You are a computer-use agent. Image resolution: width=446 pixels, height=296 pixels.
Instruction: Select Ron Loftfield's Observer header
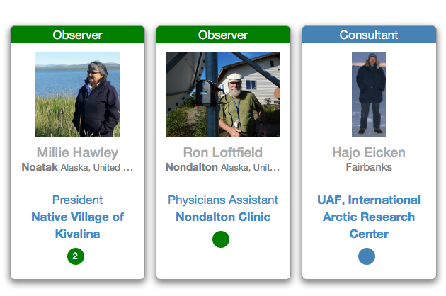tap(223, 35)
